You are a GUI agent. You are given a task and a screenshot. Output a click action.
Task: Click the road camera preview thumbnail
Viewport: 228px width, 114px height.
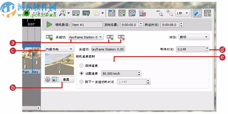click(59, 64)
